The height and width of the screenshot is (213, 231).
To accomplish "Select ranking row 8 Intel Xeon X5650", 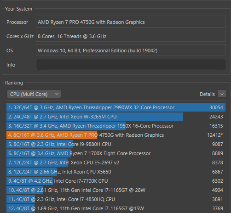I will pos(116,172).
